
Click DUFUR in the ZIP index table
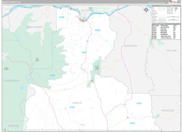pos(163,29)
